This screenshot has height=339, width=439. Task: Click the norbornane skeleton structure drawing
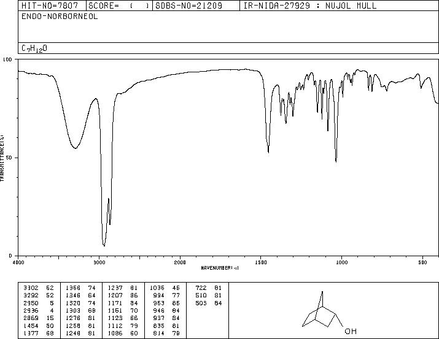tap(322, 310)
